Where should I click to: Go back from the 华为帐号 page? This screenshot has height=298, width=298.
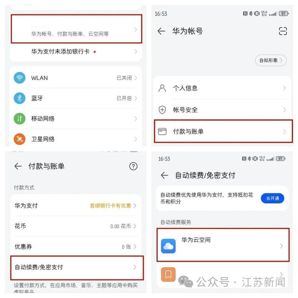click(161, 31)
